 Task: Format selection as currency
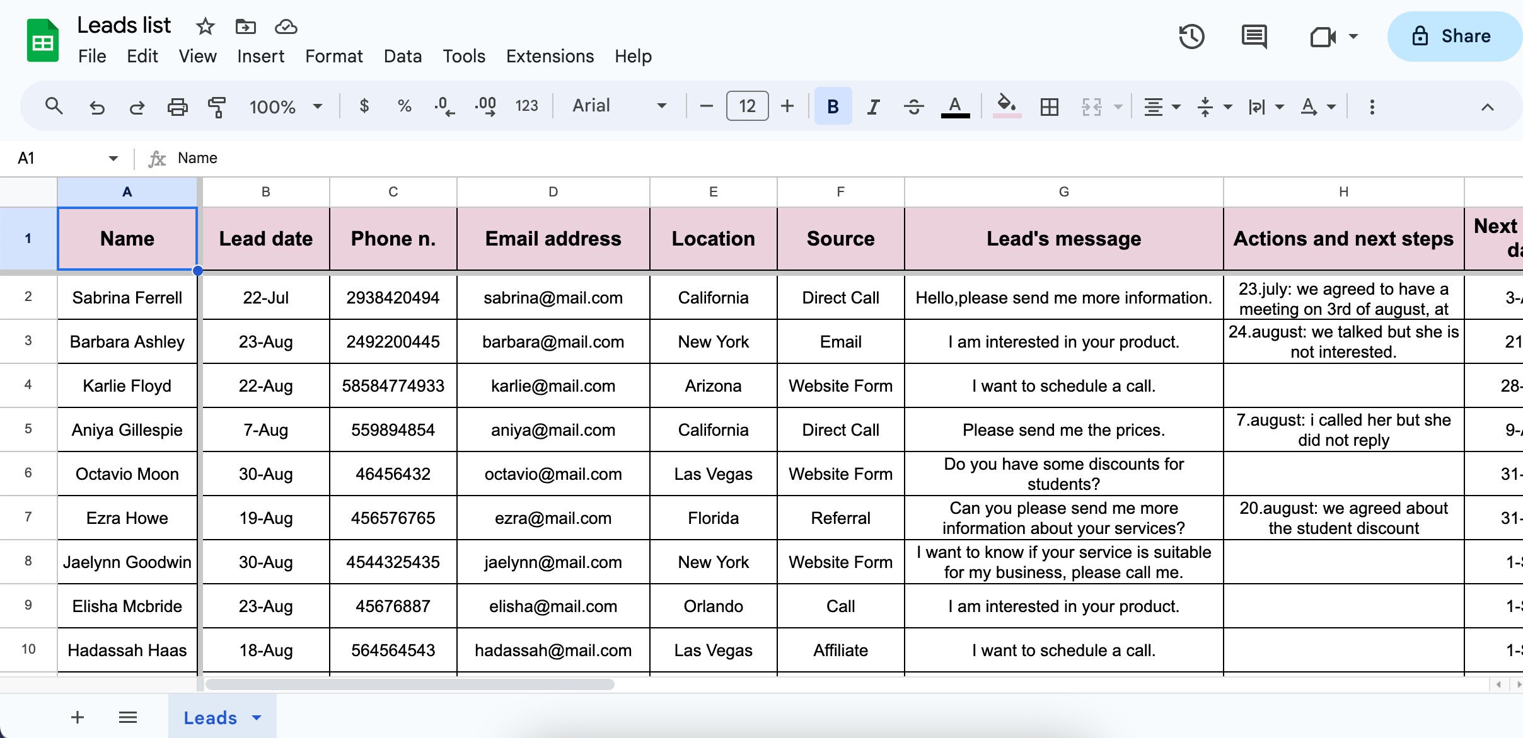[364, 106]
